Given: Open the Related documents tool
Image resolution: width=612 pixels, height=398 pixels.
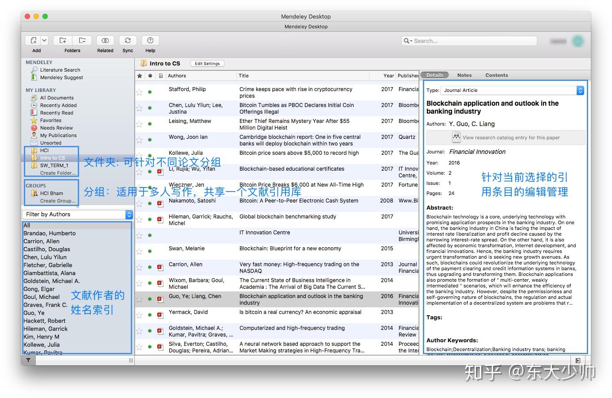Looking at the screenshot, I should (105, 40).
